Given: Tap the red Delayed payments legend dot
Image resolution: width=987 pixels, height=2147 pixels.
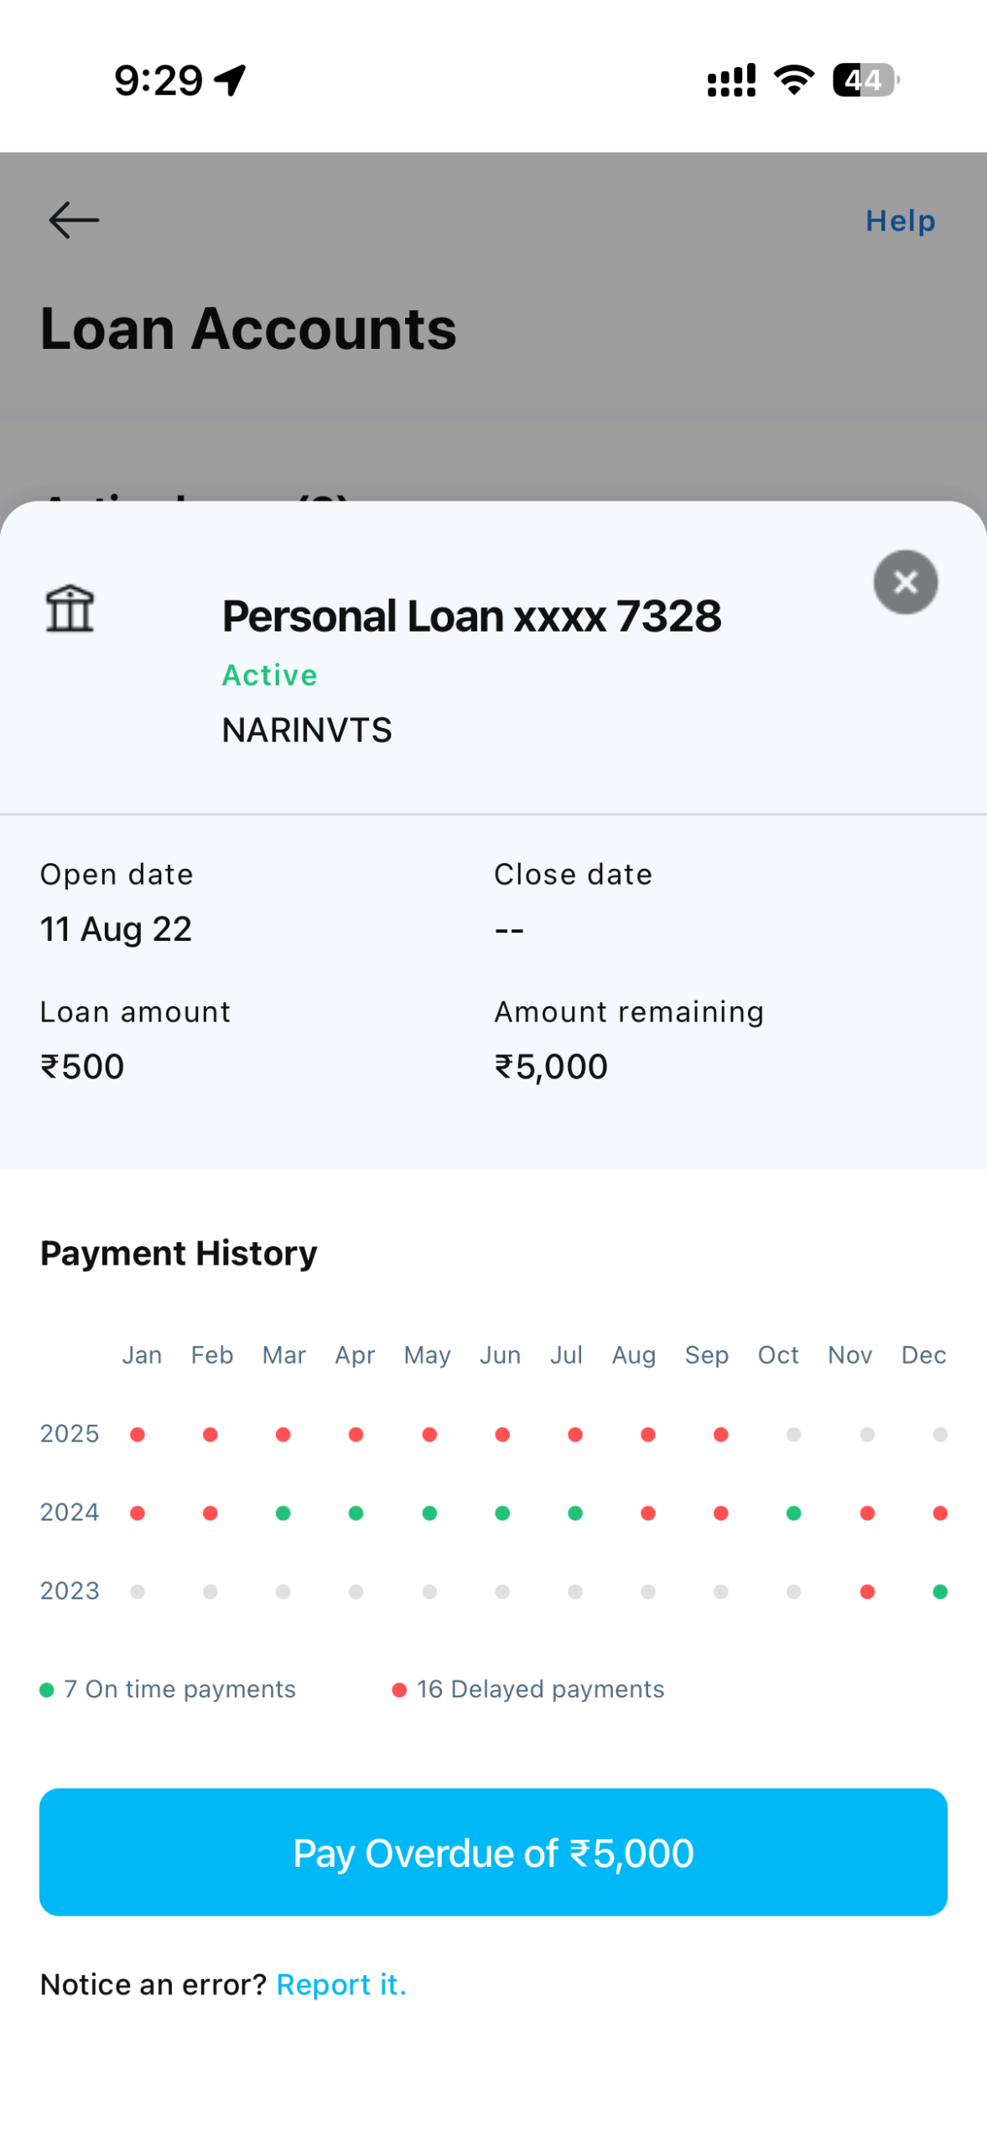Looking at the screenshot, I should 399,1689.
